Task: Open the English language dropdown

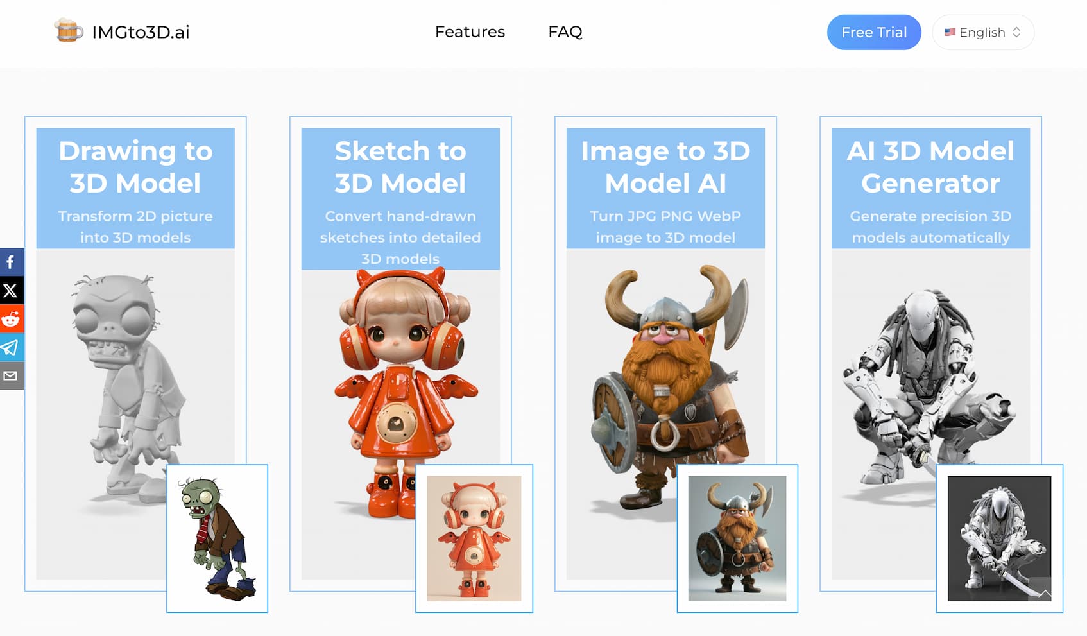Action: point(982,32)
